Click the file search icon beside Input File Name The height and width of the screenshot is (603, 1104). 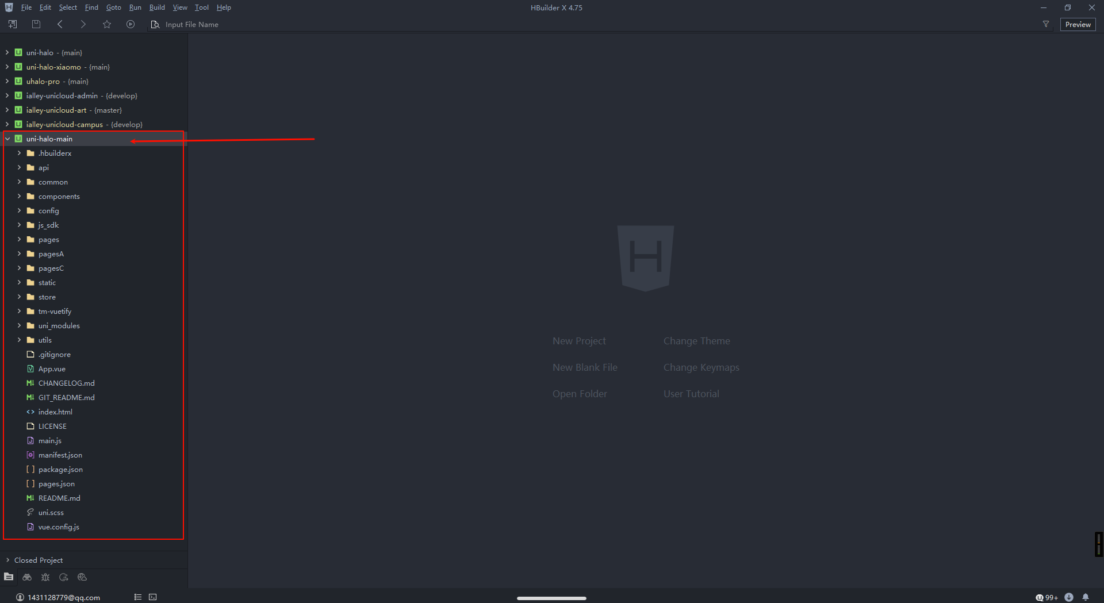[155, 24]
